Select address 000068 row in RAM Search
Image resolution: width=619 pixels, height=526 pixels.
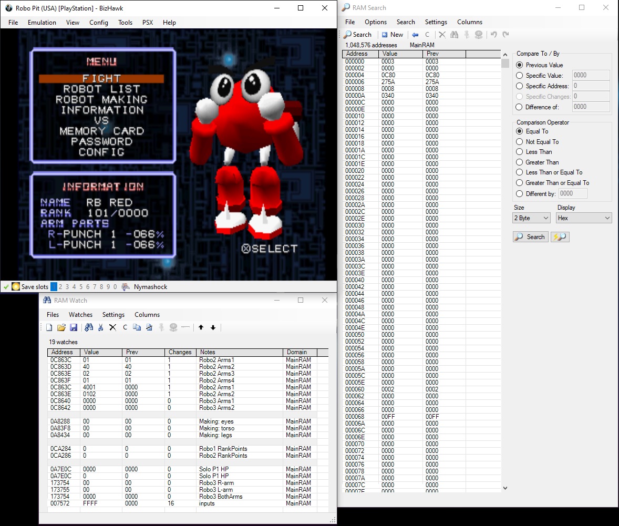[x=421, y=417]
